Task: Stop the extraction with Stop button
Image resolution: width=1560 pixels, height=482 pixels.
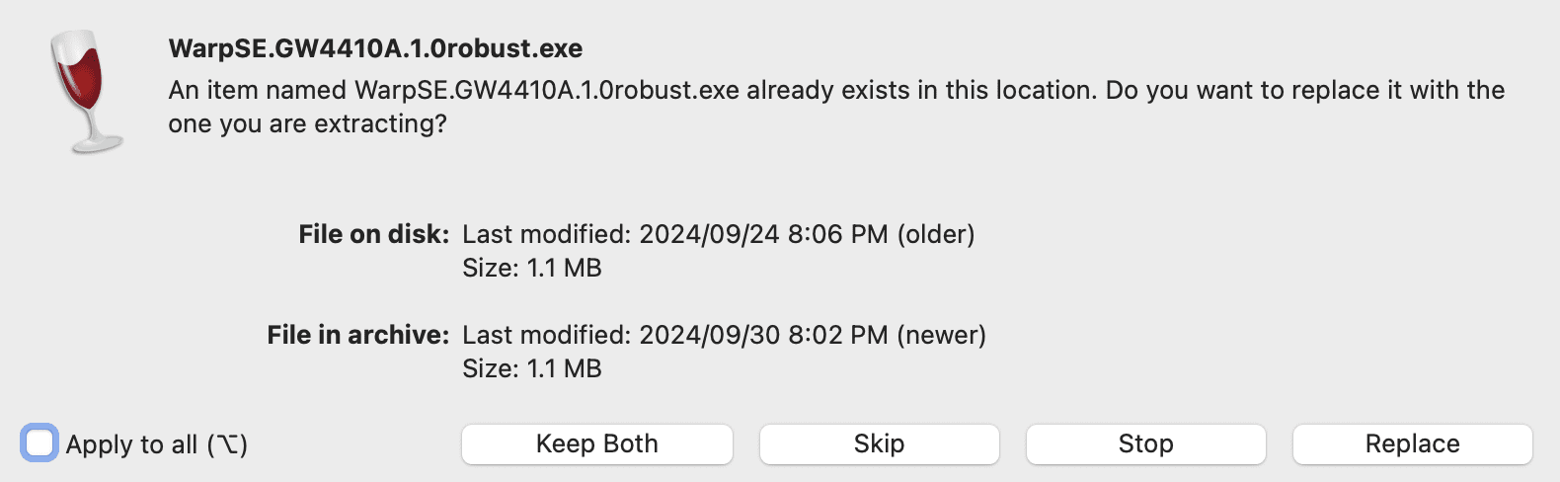Action: click(1145, 443)
